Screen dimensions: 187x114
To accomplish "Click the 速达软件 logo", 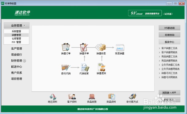I will click(22, 13).
